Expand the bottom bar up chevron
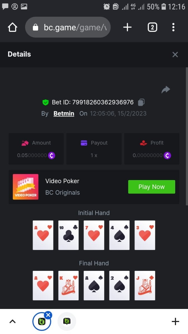188x334 pixels. point(13,322)
